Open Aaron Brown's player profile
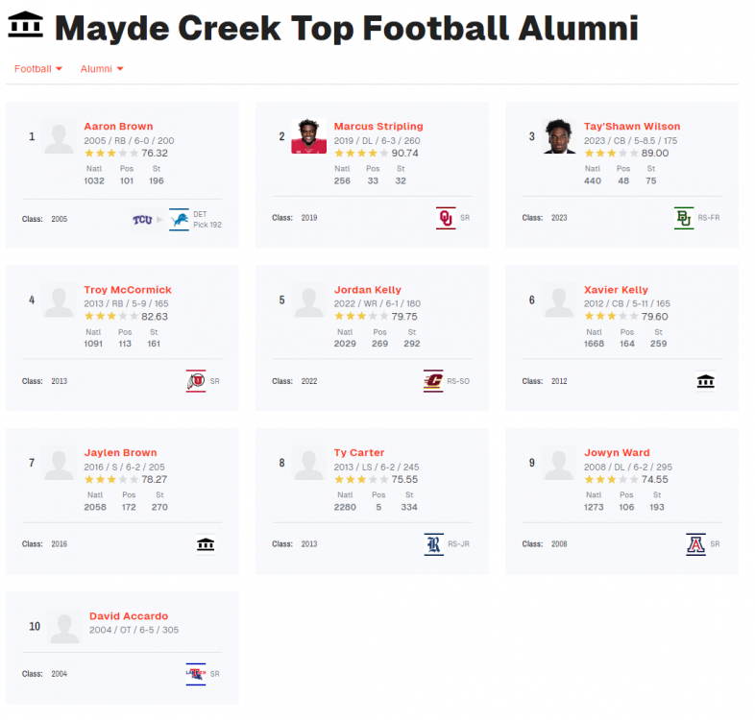 [x=118, y=127]
